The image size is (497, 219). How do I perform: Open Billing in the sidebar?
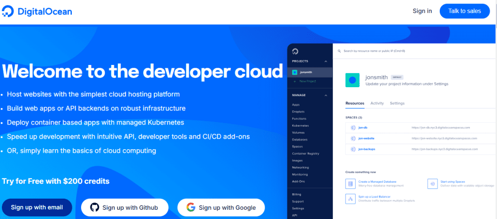[x=297, y=194]
